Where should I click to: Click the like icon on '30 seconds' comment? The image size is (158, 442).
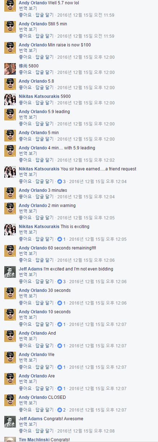click(x=60, y=303)
